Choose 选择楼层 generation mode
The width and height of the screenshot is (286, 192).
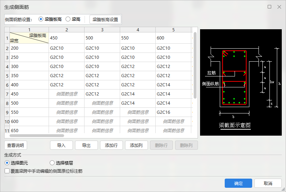pyautogui.click(x=52, y=163)
